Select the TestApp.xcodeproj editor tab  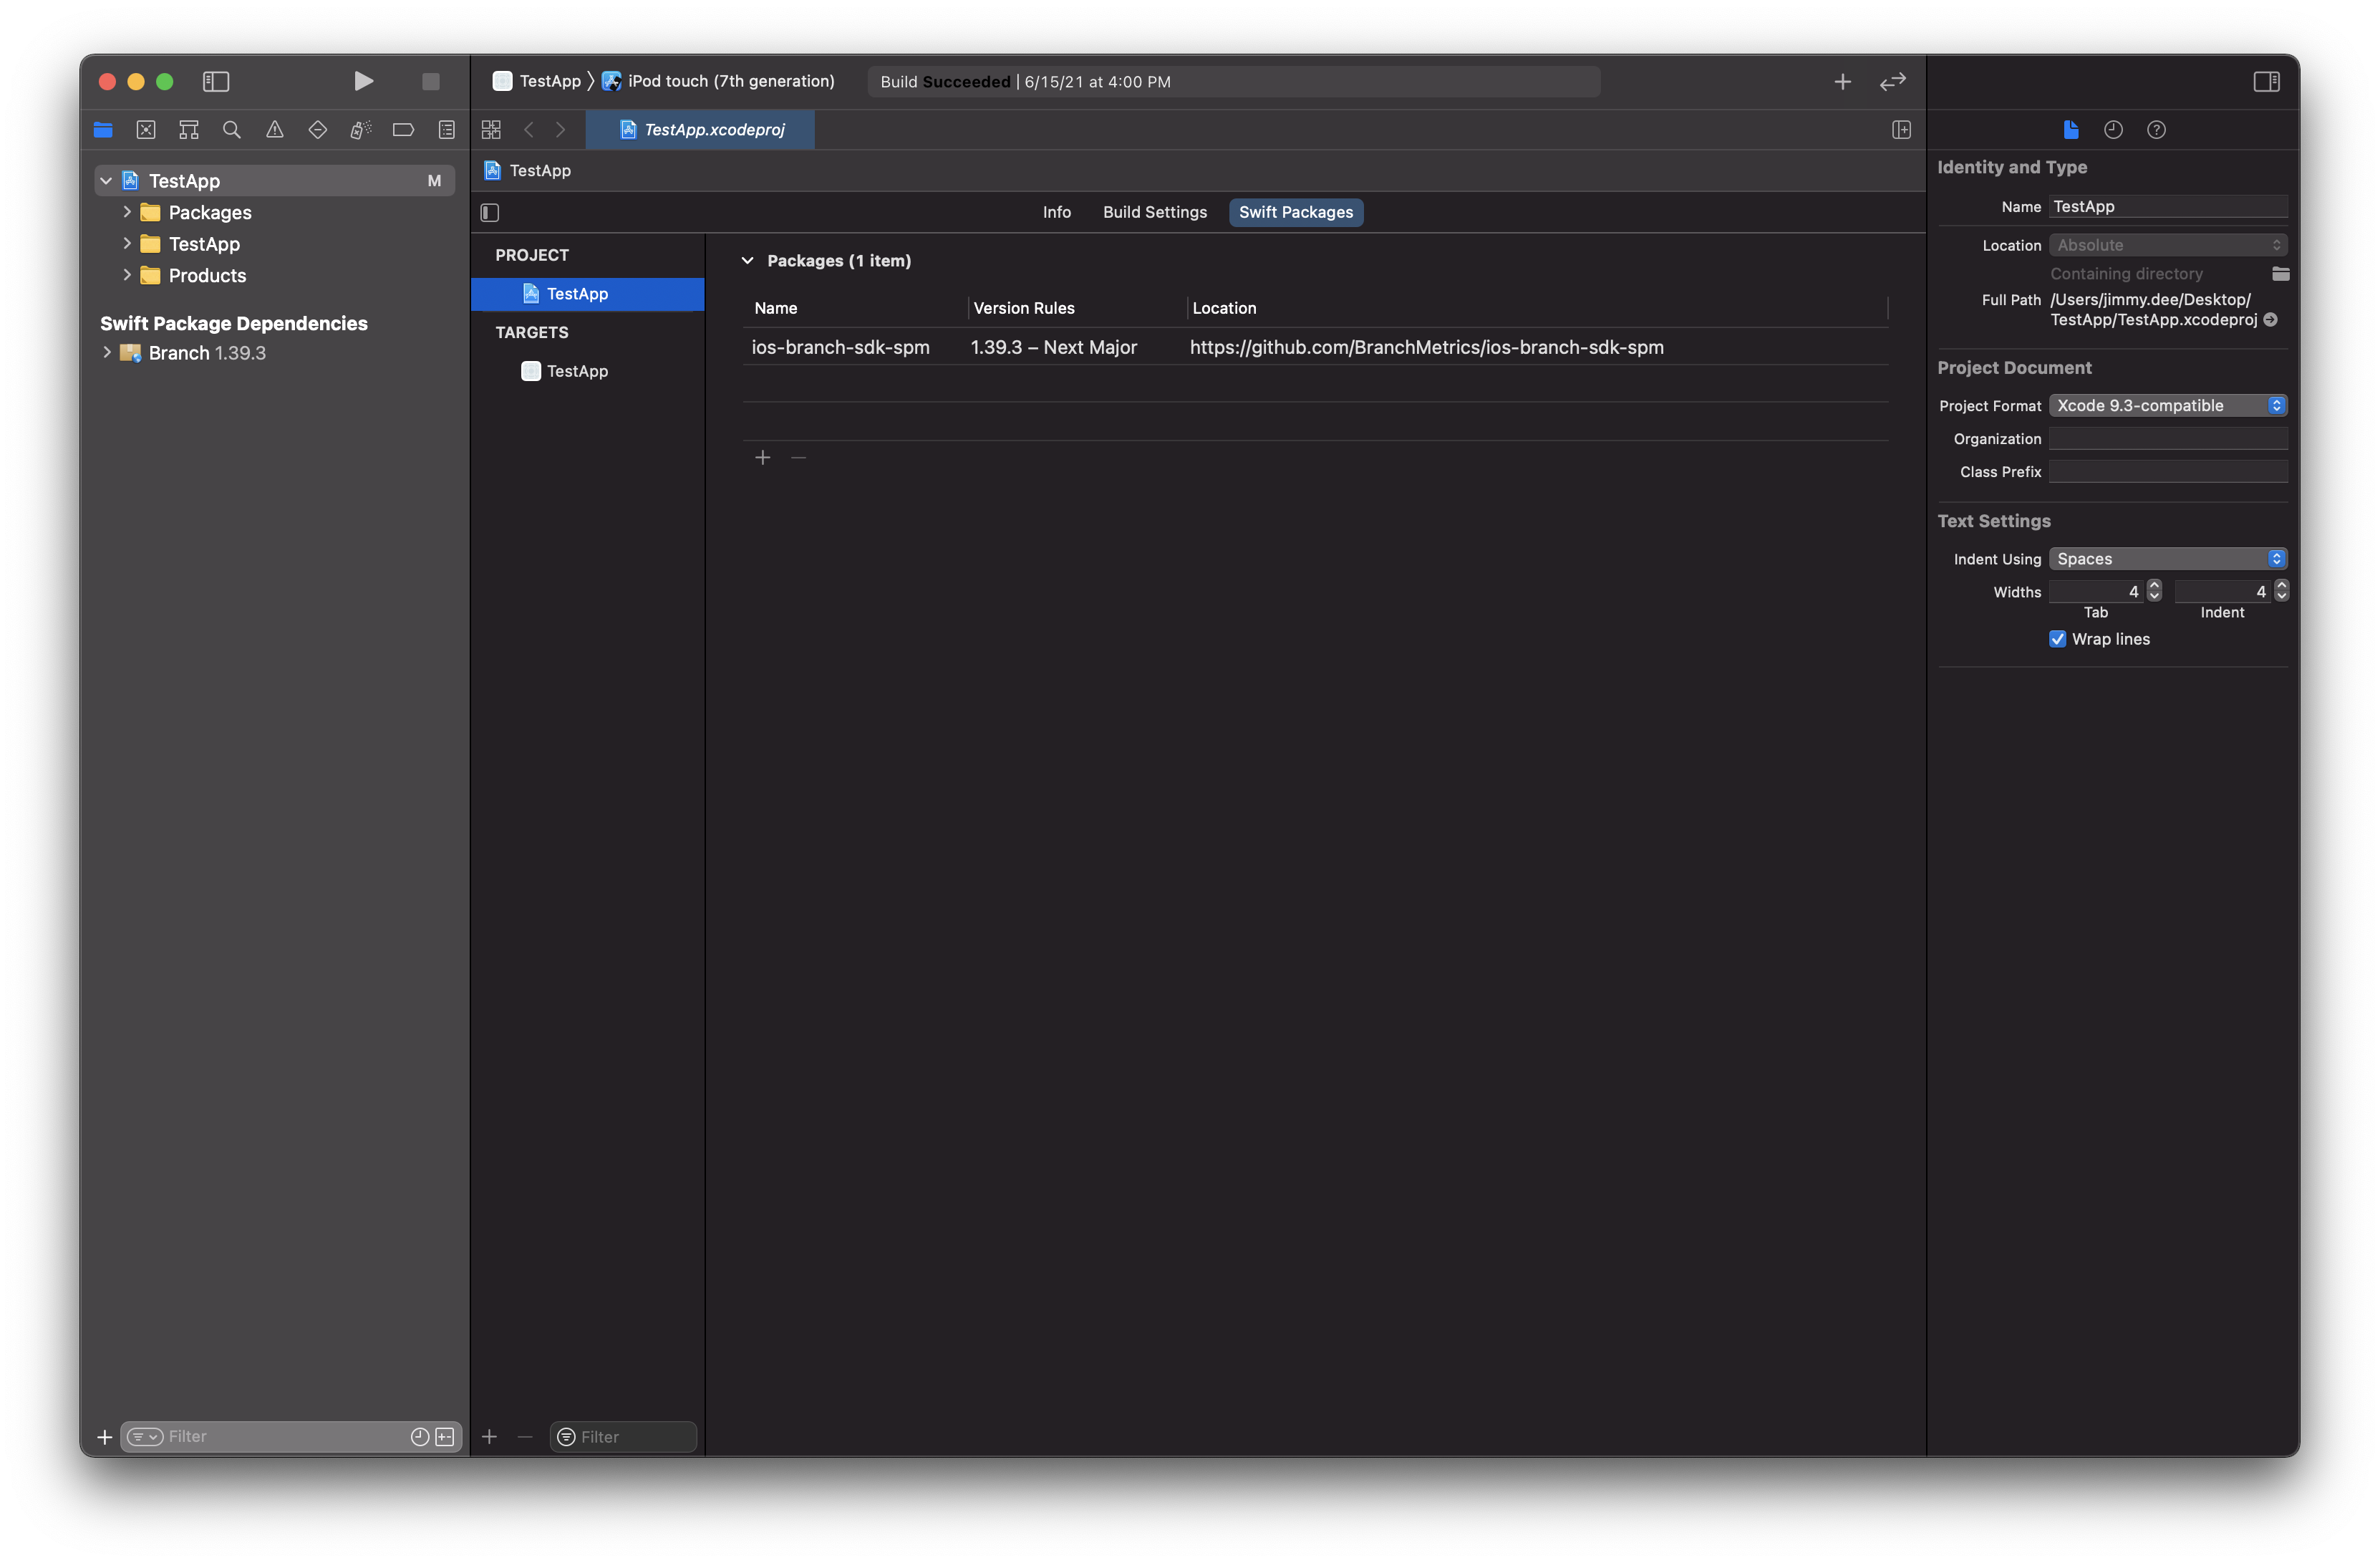coord(701,129)
